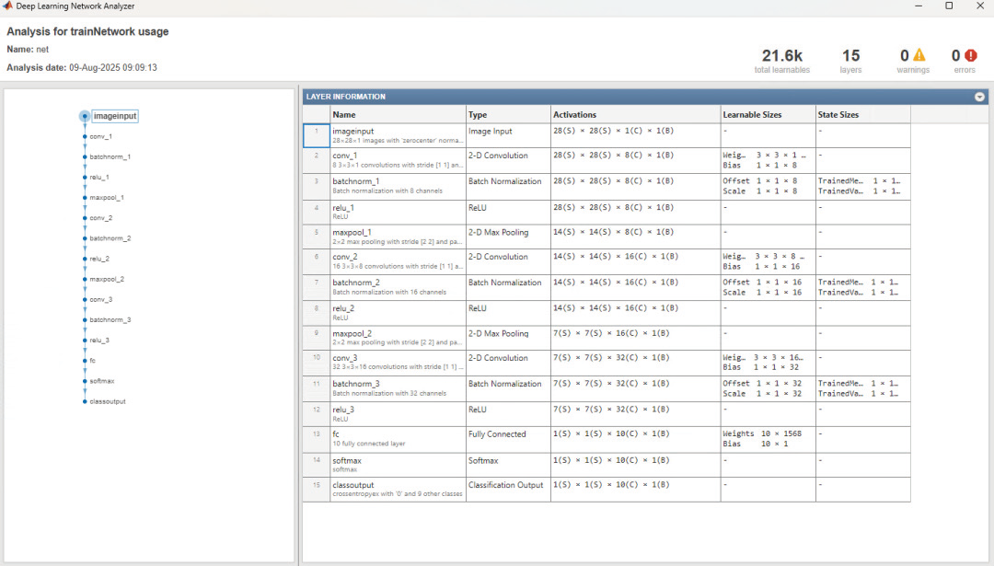Click the warnings triangle icon

coord(919,55)
